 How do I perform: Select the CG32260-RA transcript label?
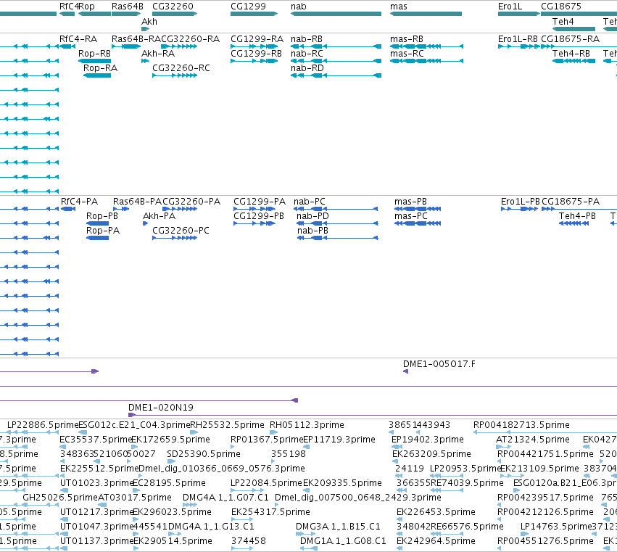point(191,39)
